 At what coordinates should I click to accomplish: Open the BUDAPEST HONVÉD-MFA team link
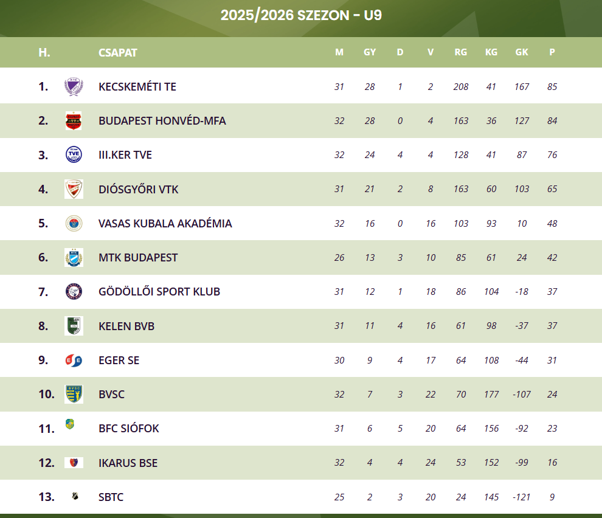[162, 121]
